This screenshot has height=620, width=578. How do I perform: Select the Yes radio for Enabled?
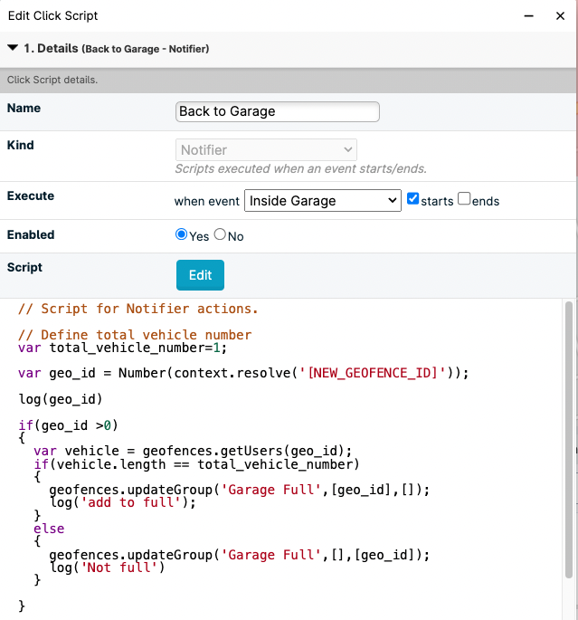click(x=181, y=234)
